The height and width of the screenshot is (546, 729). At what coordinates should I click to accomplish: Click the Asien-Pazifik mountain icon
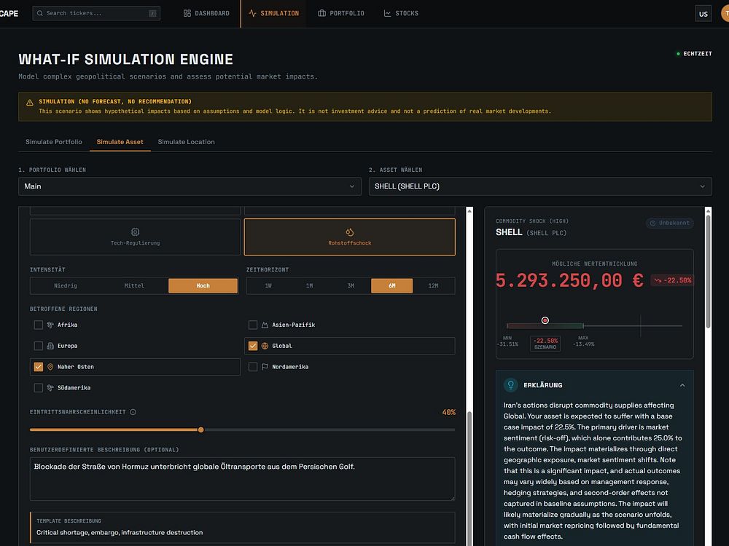tap(265, 325)
